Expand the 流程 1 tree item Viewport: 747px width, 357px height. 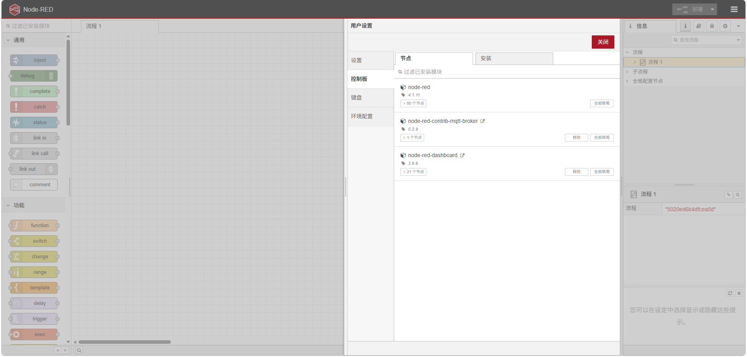(635, 62)
